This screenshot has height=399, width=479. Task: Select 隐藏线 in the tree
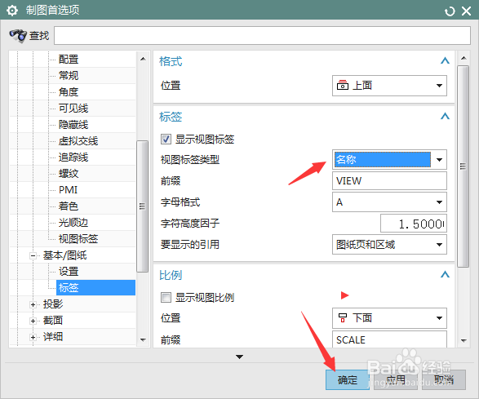[73, 125]
